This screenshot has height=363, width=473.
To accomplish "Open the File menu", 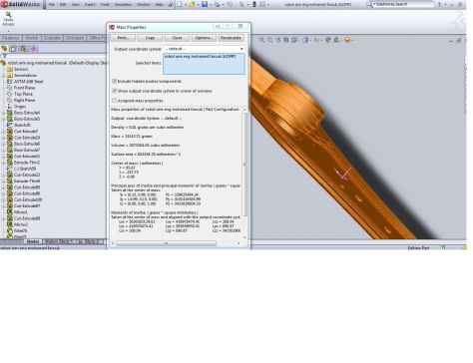I will coord(52,5).
